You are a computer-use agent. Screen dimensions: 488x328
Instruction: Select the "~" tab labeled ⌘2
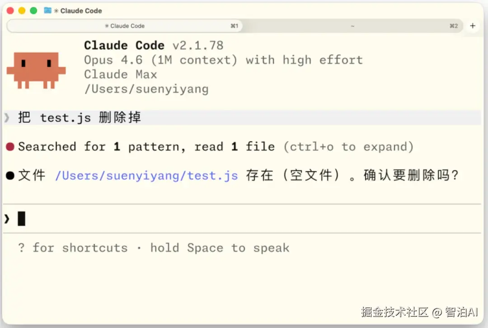352,26
